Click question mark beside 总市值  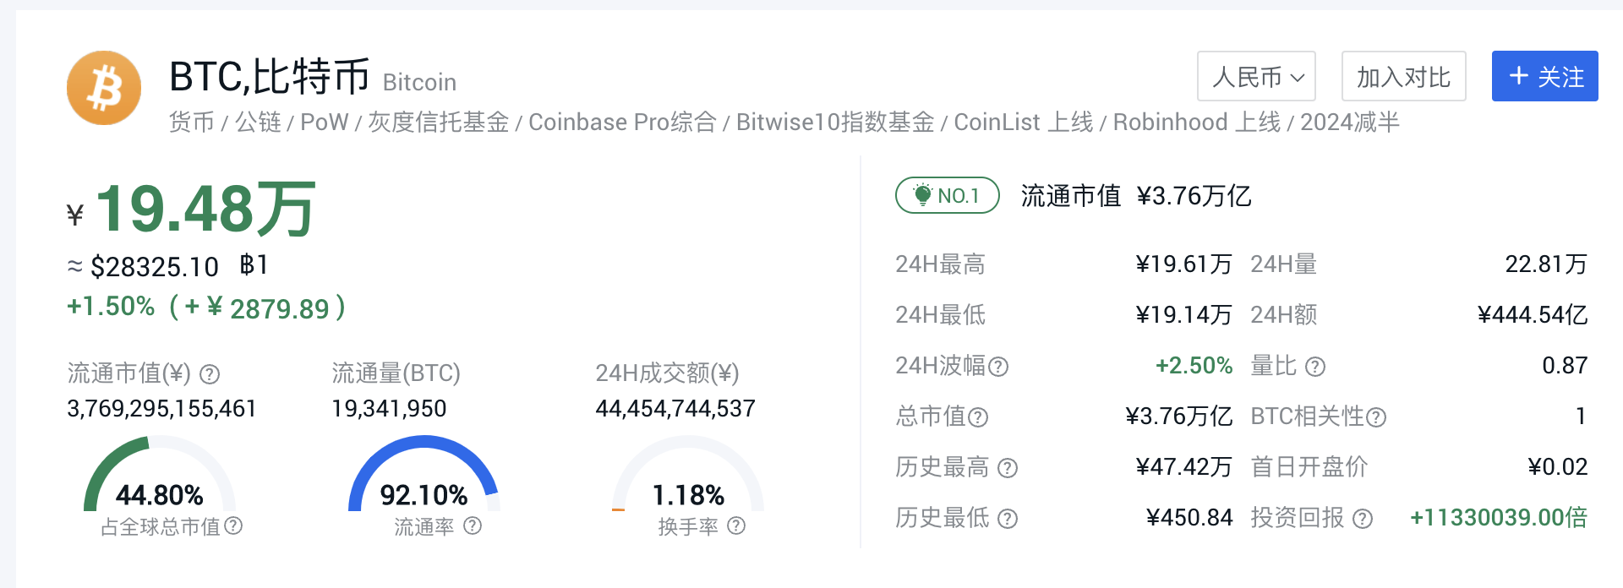[978, 416]
